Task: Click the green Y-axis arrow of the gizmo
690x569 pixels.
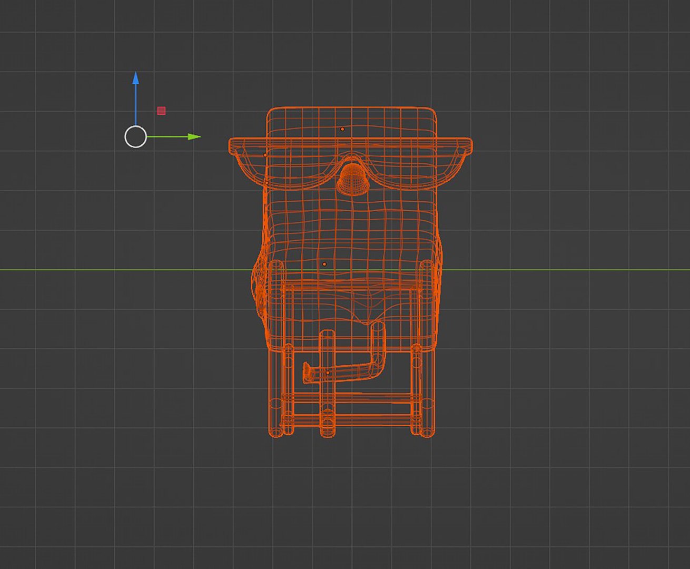Action: point(194,137)
